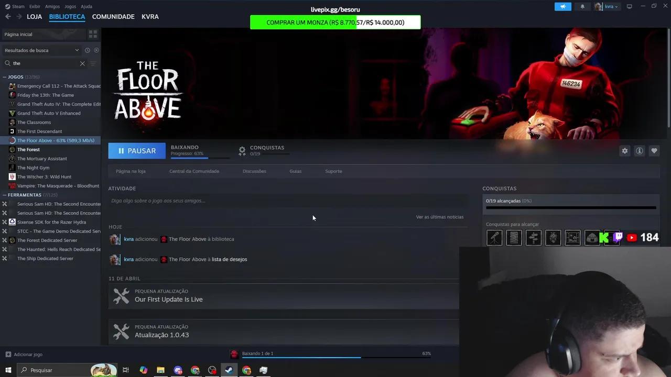
Task: Switch to COMUNIDADE tab
Action: pyautogui.click(x=113, y=17)
